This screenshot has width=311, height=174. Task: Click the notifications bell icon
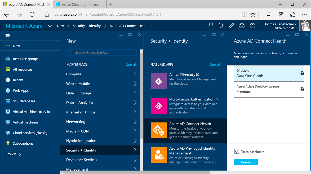[221, 26]
